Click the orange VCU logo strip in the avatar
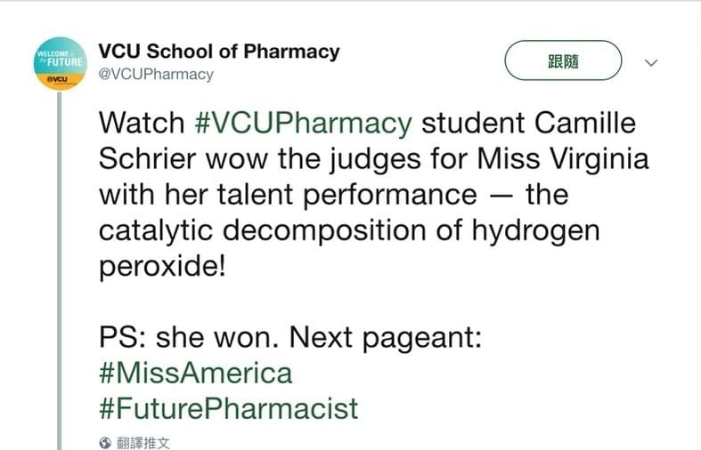Image resolution: width=701 pixels, height=450 pixels. (60, 80)
